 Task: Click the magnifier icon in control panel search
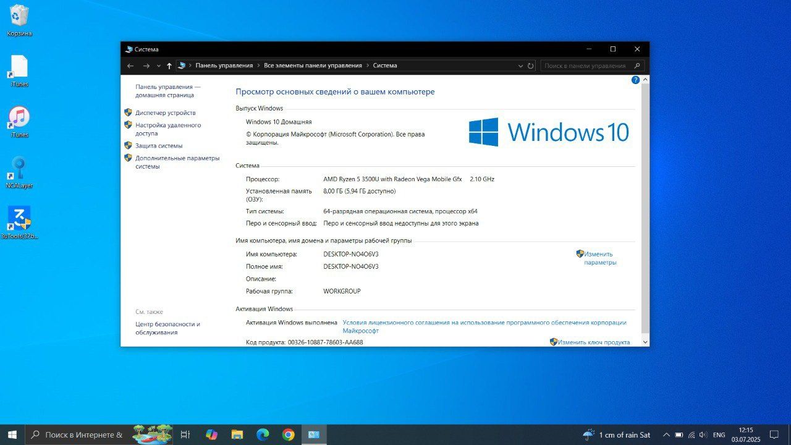click(638, 66)
